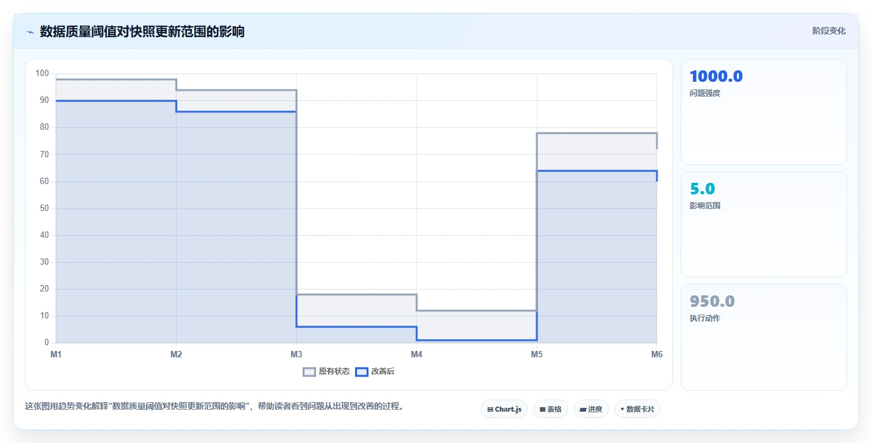Click the 执行动作 label
872x443 pixels.
pos(705,318)
